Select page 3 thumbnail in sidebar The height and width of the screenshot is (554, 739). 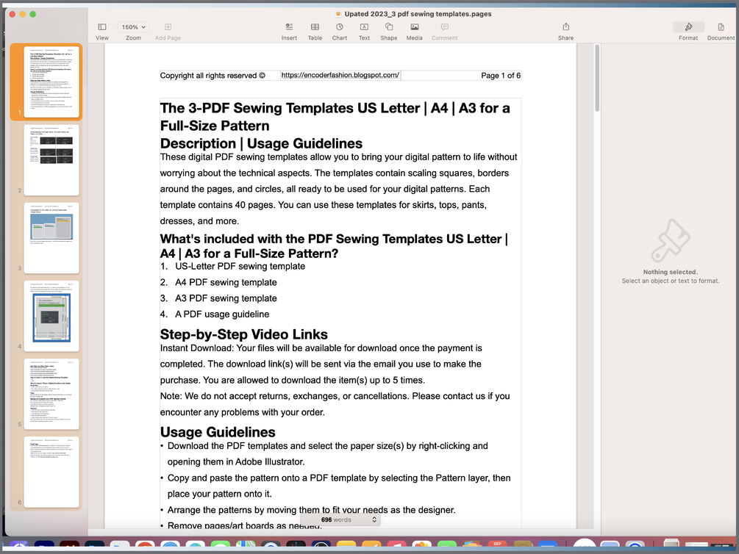pos(51,238)
